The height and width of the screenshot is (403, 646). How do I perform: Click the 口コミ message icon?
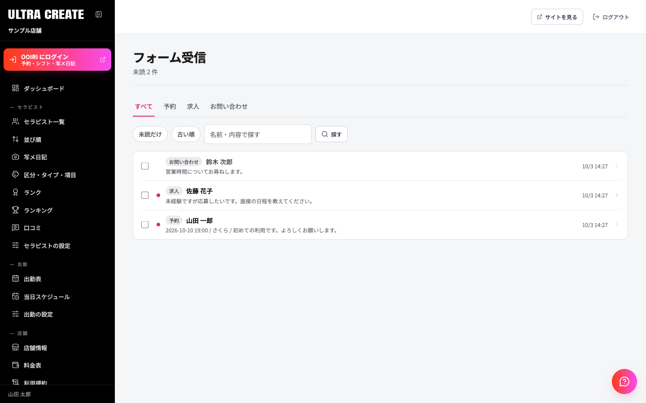pos(15,227)
